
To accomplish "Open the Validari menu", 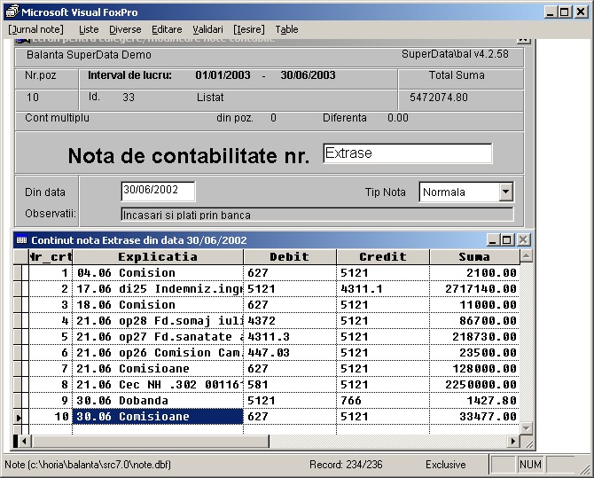I will coord(207,29).
